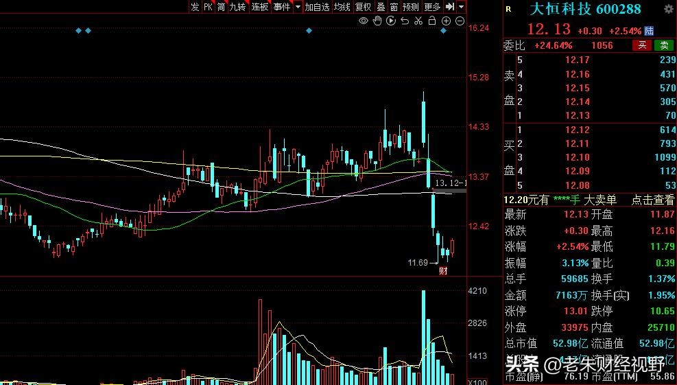The width and height of the screenshot is (677, 385).
Task: Click the 大卖单 alert text
Action: click(600, 200)
